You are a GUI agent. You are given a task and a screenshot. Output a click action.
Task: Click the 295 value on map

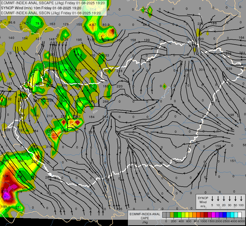click(119, 209)
